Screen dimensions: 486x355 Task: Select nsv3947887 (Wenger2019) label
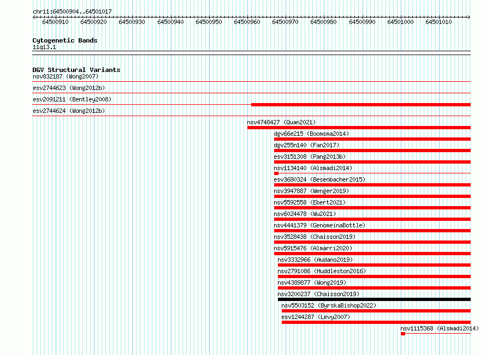click(311, 191)
